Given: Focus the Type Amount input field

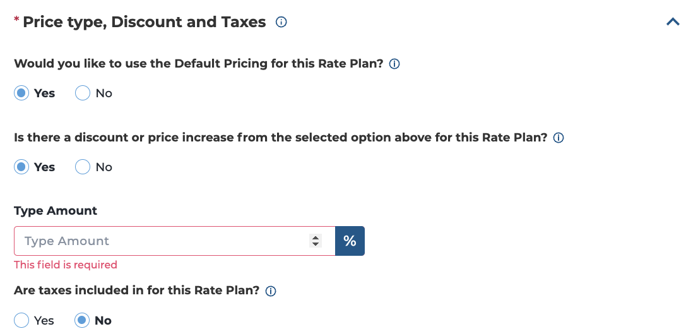Looking at the screenshot, I should (174, 241).
